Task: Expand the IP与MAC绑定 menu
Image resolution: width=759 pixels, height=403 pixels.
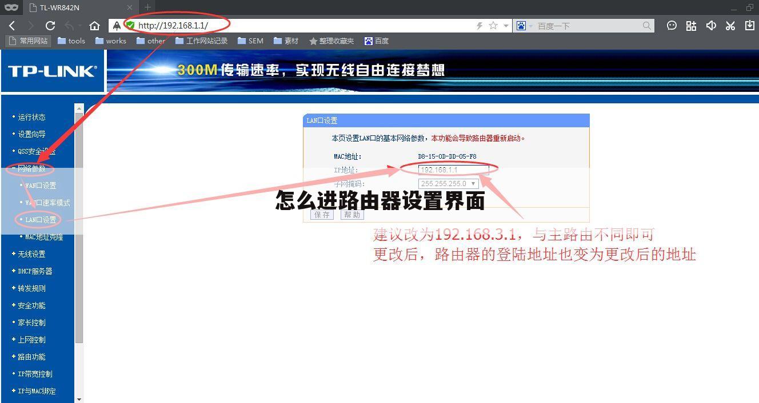Action: tap(37, 391)
